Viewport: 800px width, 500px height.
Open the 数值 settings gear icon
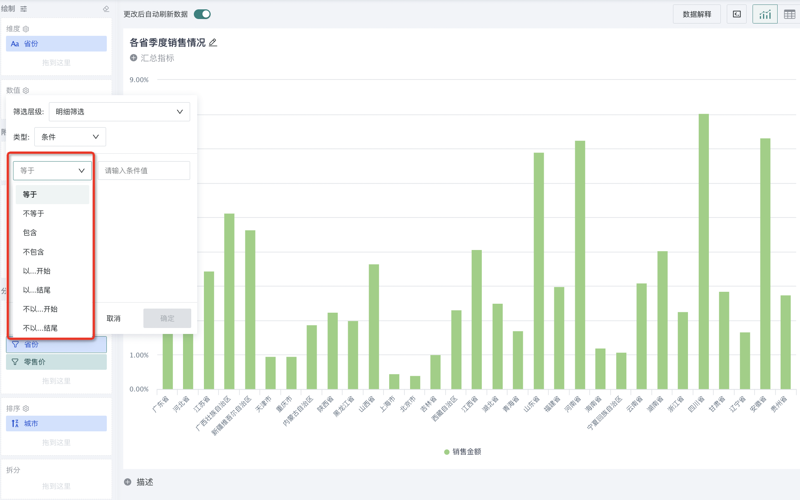(x=26, y=90)
